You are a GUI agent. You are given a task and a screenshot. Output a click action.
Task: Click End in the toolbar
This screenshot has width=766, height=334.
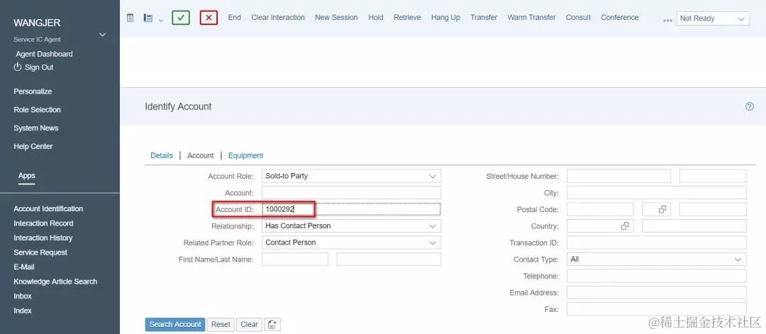[x=235, y=18]
